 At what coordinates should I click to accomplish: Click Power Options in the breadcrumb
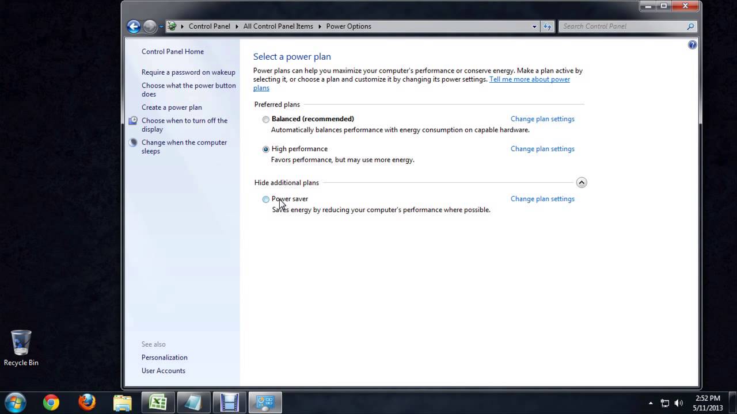pos(348,26)
